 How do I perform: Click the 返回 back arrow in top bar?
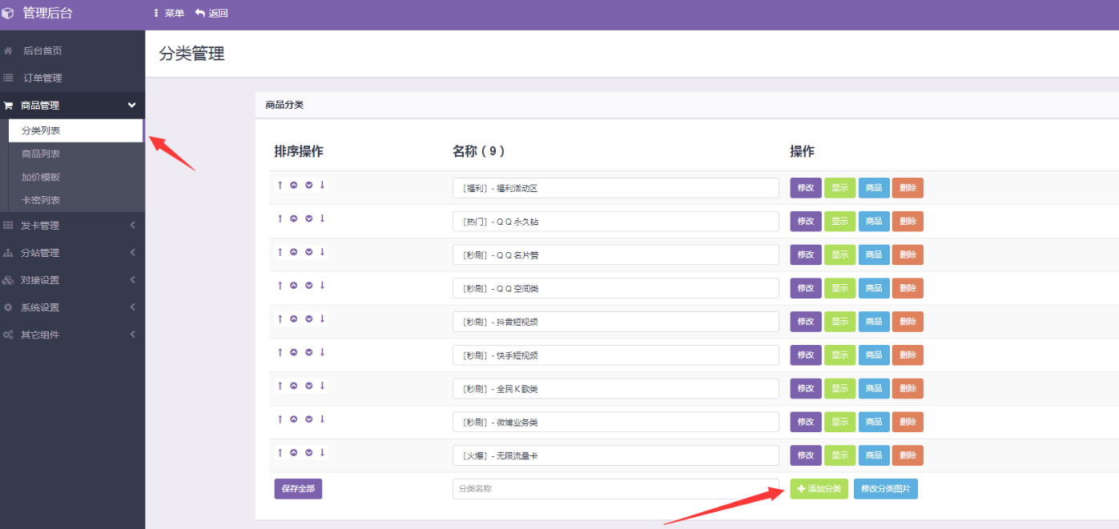pyautogui.click(x=200, y=13)
